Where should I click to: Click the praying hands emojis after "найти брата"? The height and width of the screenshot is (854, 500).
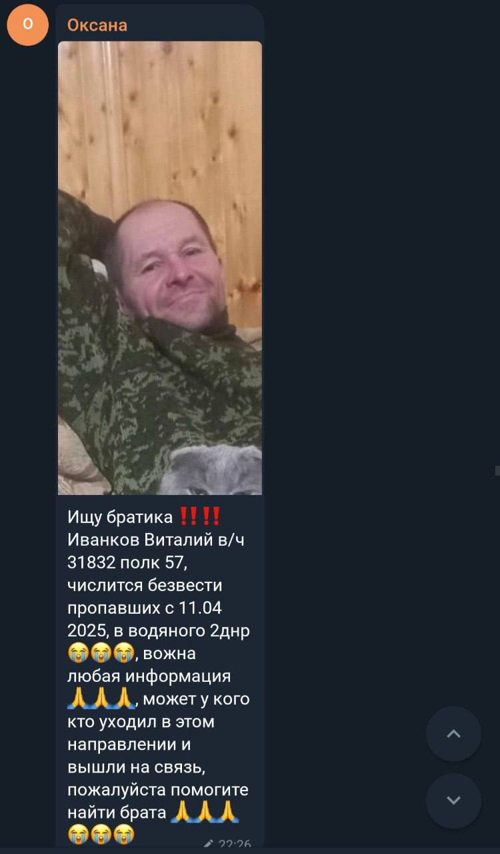[205, 812]
